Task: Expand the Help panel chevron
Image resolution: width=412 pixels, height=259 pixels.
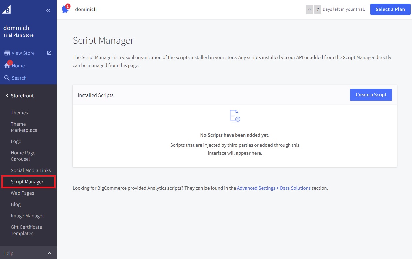Action: coord(49,253)
